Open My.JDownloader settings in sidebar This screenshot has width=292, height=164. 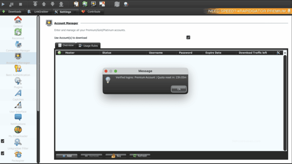(x=18, y=132)
